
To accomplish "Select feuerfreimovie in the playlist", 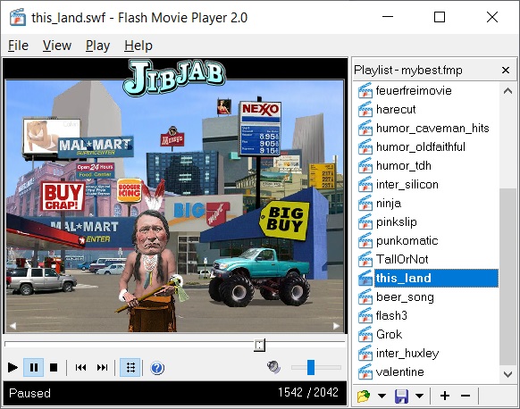I will (414, 90).
